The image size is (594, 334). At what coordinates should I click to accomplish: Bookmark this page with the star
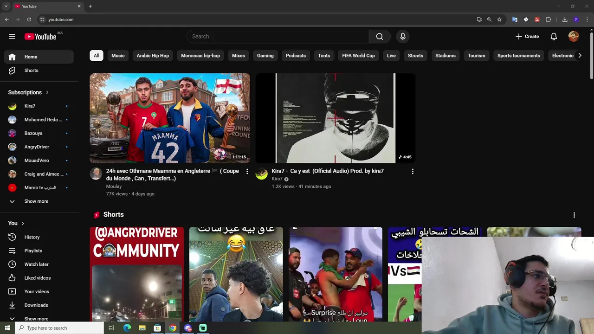click(x=499, y=19)
